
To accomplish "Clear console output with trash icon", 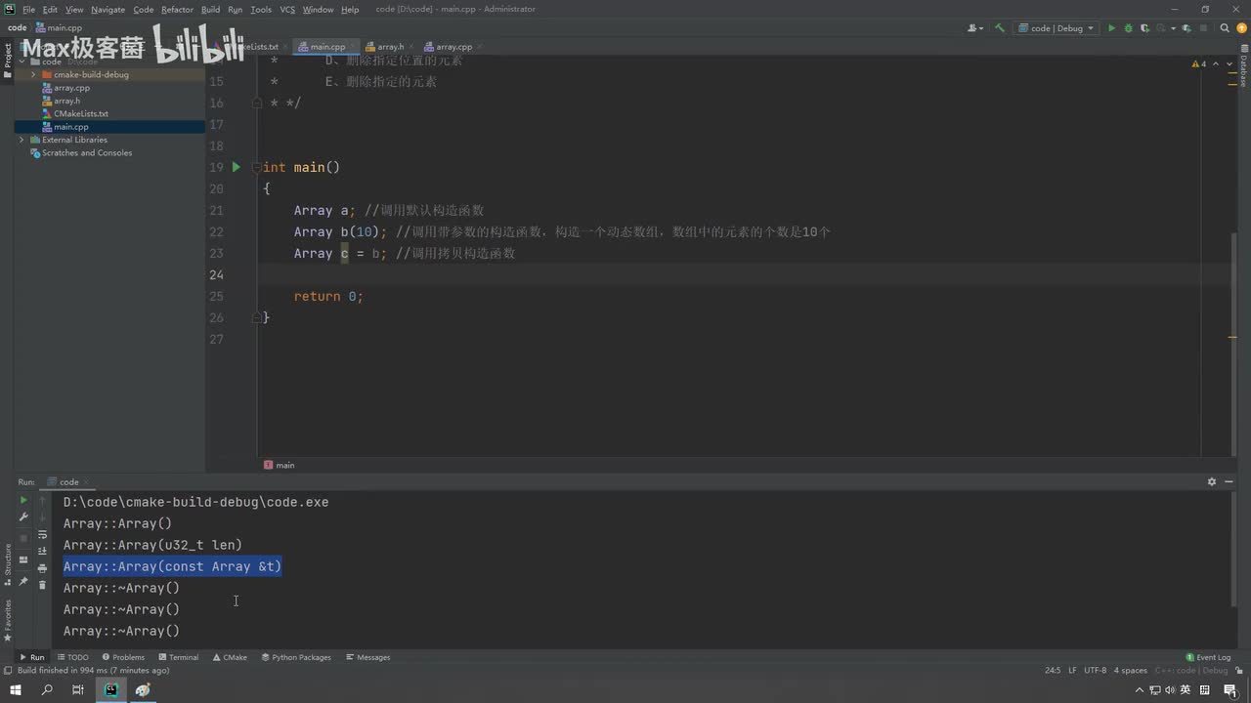I will [42, 585].
